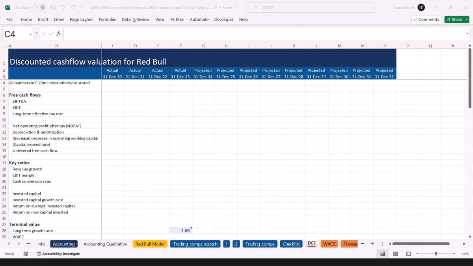Switch to the Insert ribbon tab
Image resolution: width=473 pixels, height=266 pixels.
click(x=43, y=19)
